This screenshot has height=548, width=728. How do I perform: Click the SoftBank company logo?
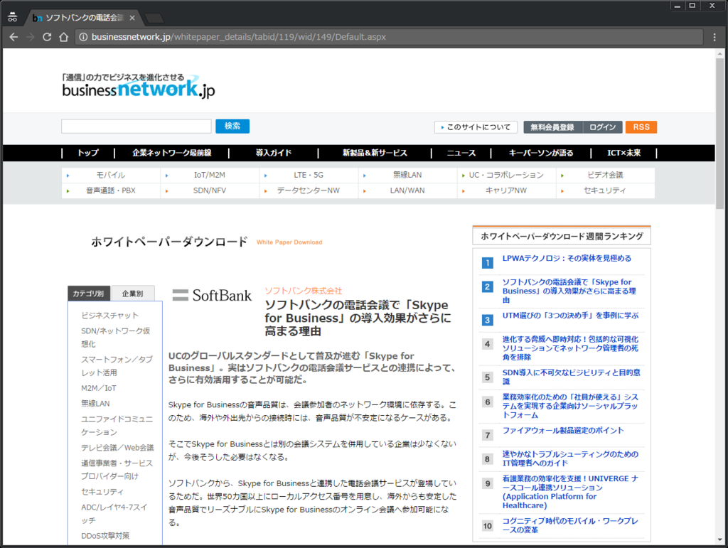point(212,296)
